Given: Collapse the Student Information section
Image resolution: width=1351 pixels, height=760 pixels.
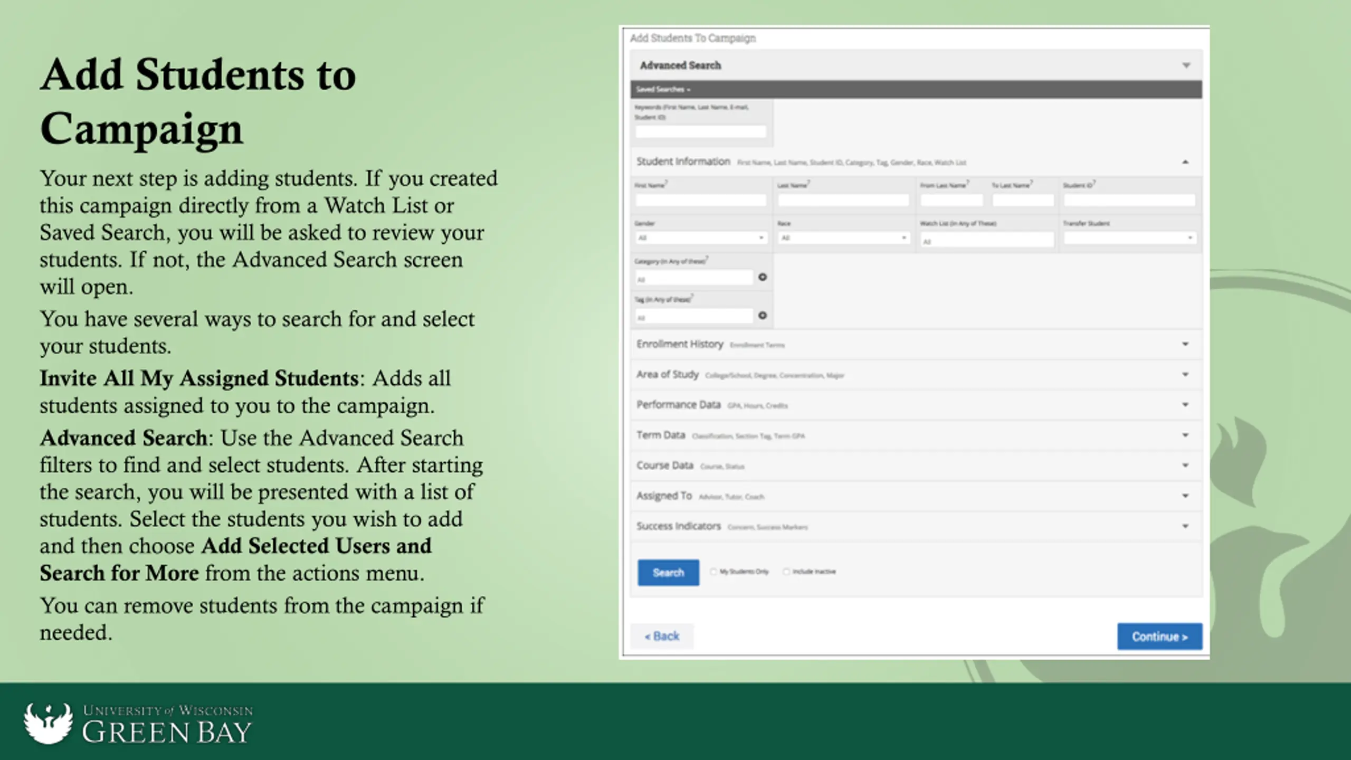Looking at the screenshot, I should tap(1185, 162).
